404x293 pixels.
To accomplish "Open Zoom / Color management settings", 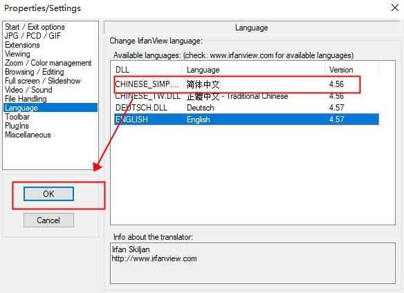I will point(48,63).
